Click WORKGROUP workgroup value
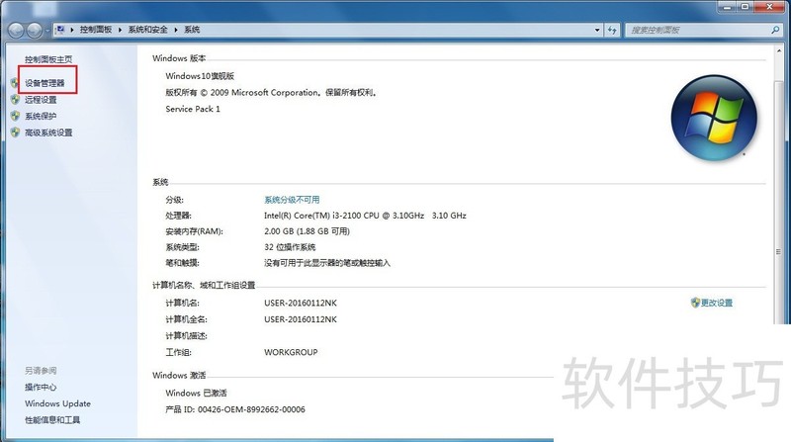 [x=291, y=352]
